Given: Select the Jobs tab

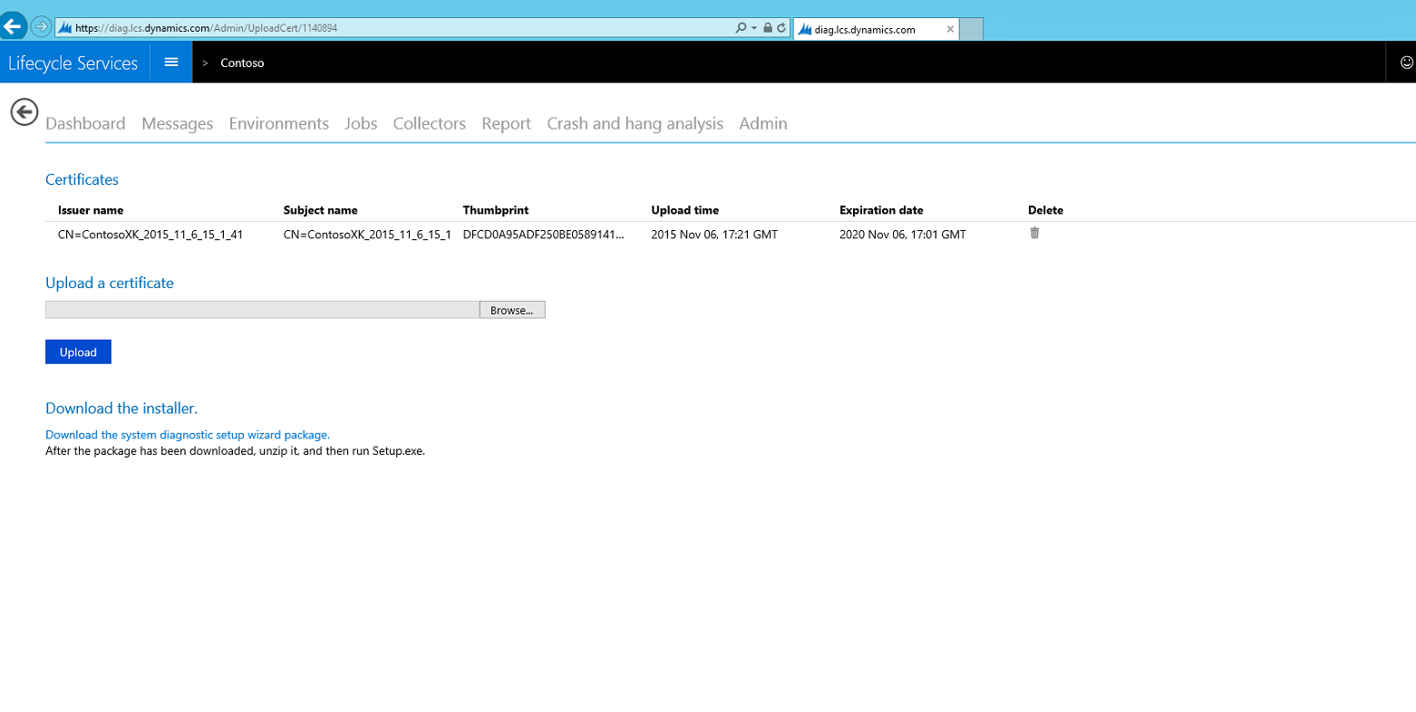Looking at the screenshot, I should [x=361, y=124].
